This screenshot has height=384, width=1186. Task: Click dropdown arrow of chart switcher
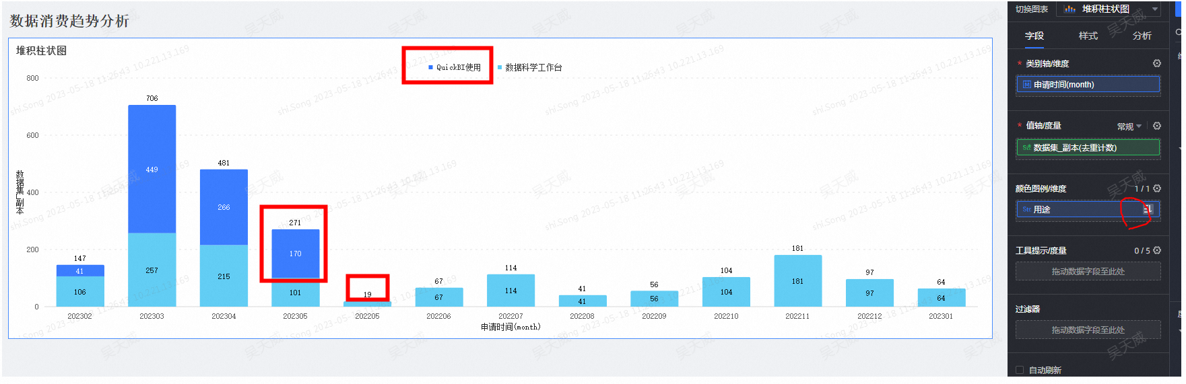coord(1155,9)
